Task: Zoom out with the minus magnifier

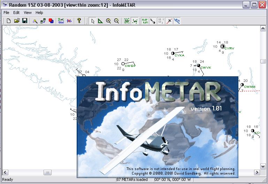Action: coord(116,21)
